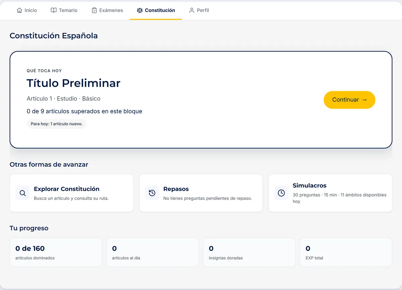Click the 'insignias doradas' stat card
The width and height of the screenshot is (402, 290).
[x=249, y=252]
